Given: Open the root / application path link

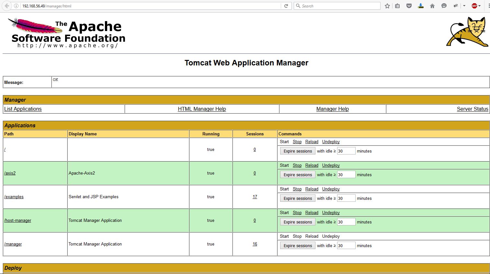Looking at the screenshot, I should click(5, 150).
